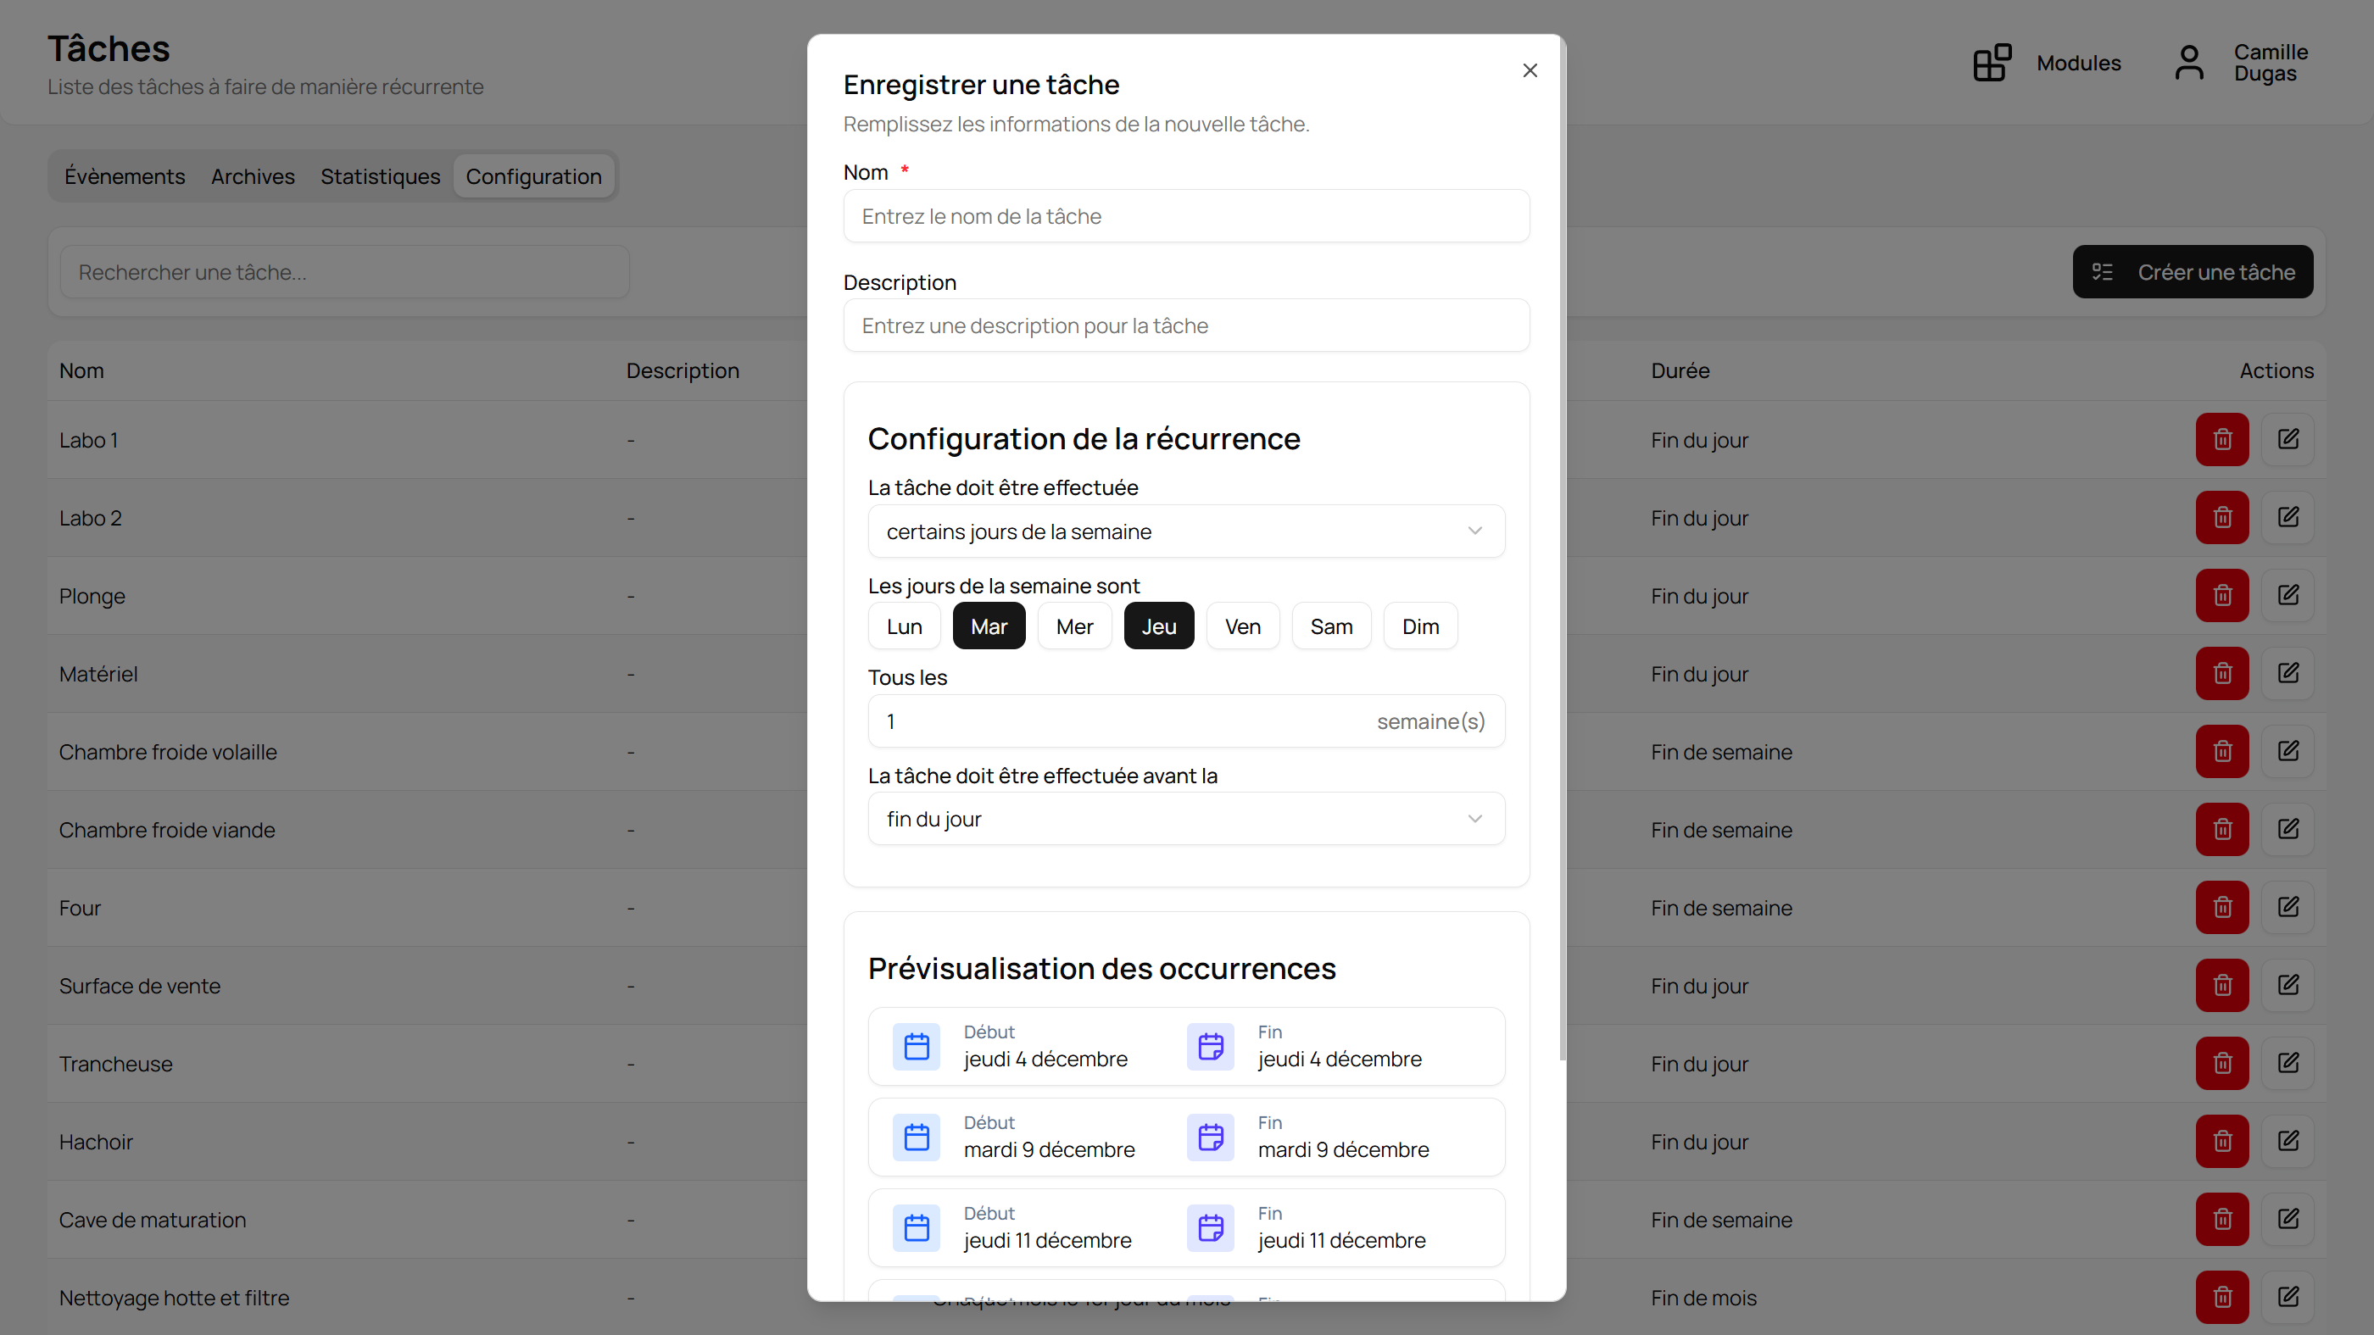Open the Modules grid icon
2374x1335 pixels.
coord(1992,63)
